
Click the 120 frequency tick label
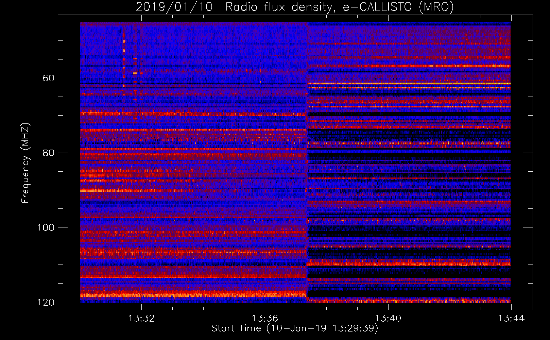point(46,302)
